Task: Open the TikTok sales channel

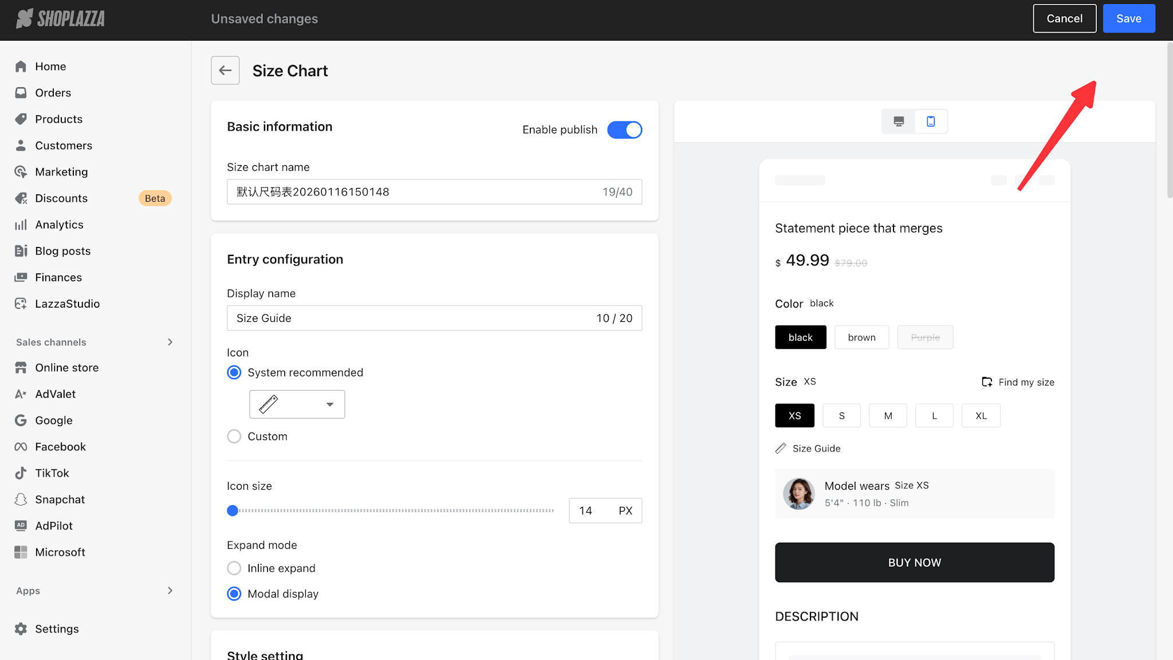Action: [52, 473]
